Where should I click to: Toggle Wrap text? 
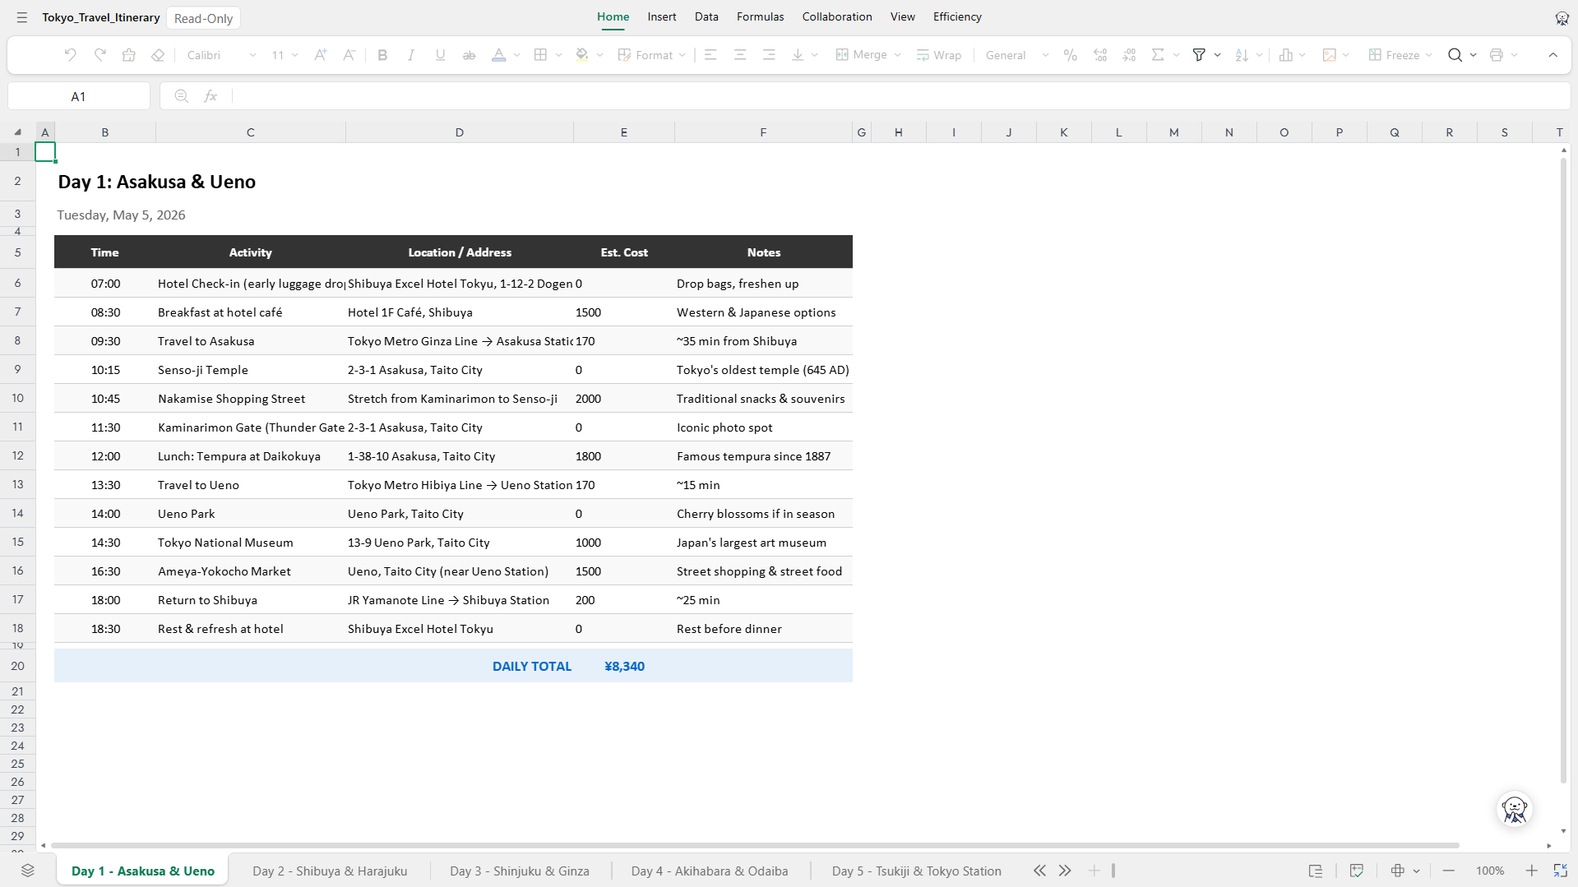pyautogui.click(x=939, y=55)
